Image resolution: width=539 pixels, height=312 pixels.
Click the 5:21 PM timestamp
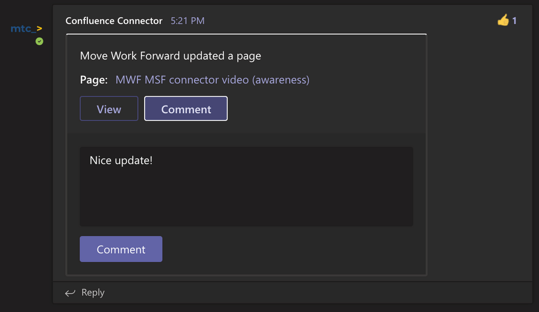tap(187, 20)
